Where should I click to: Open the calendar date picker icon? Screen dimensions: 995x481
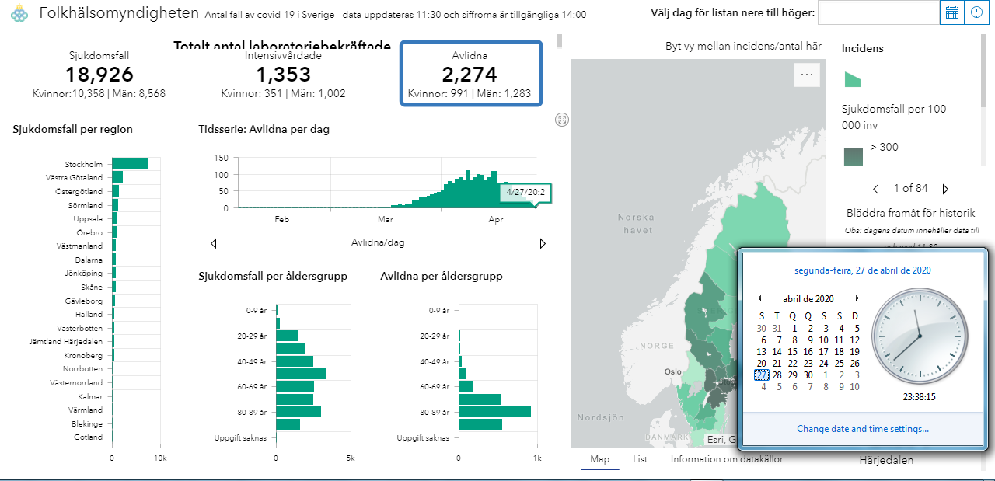[x=951, y=12]
